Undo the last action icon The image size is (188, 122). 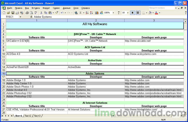click(x=62, y=13)
